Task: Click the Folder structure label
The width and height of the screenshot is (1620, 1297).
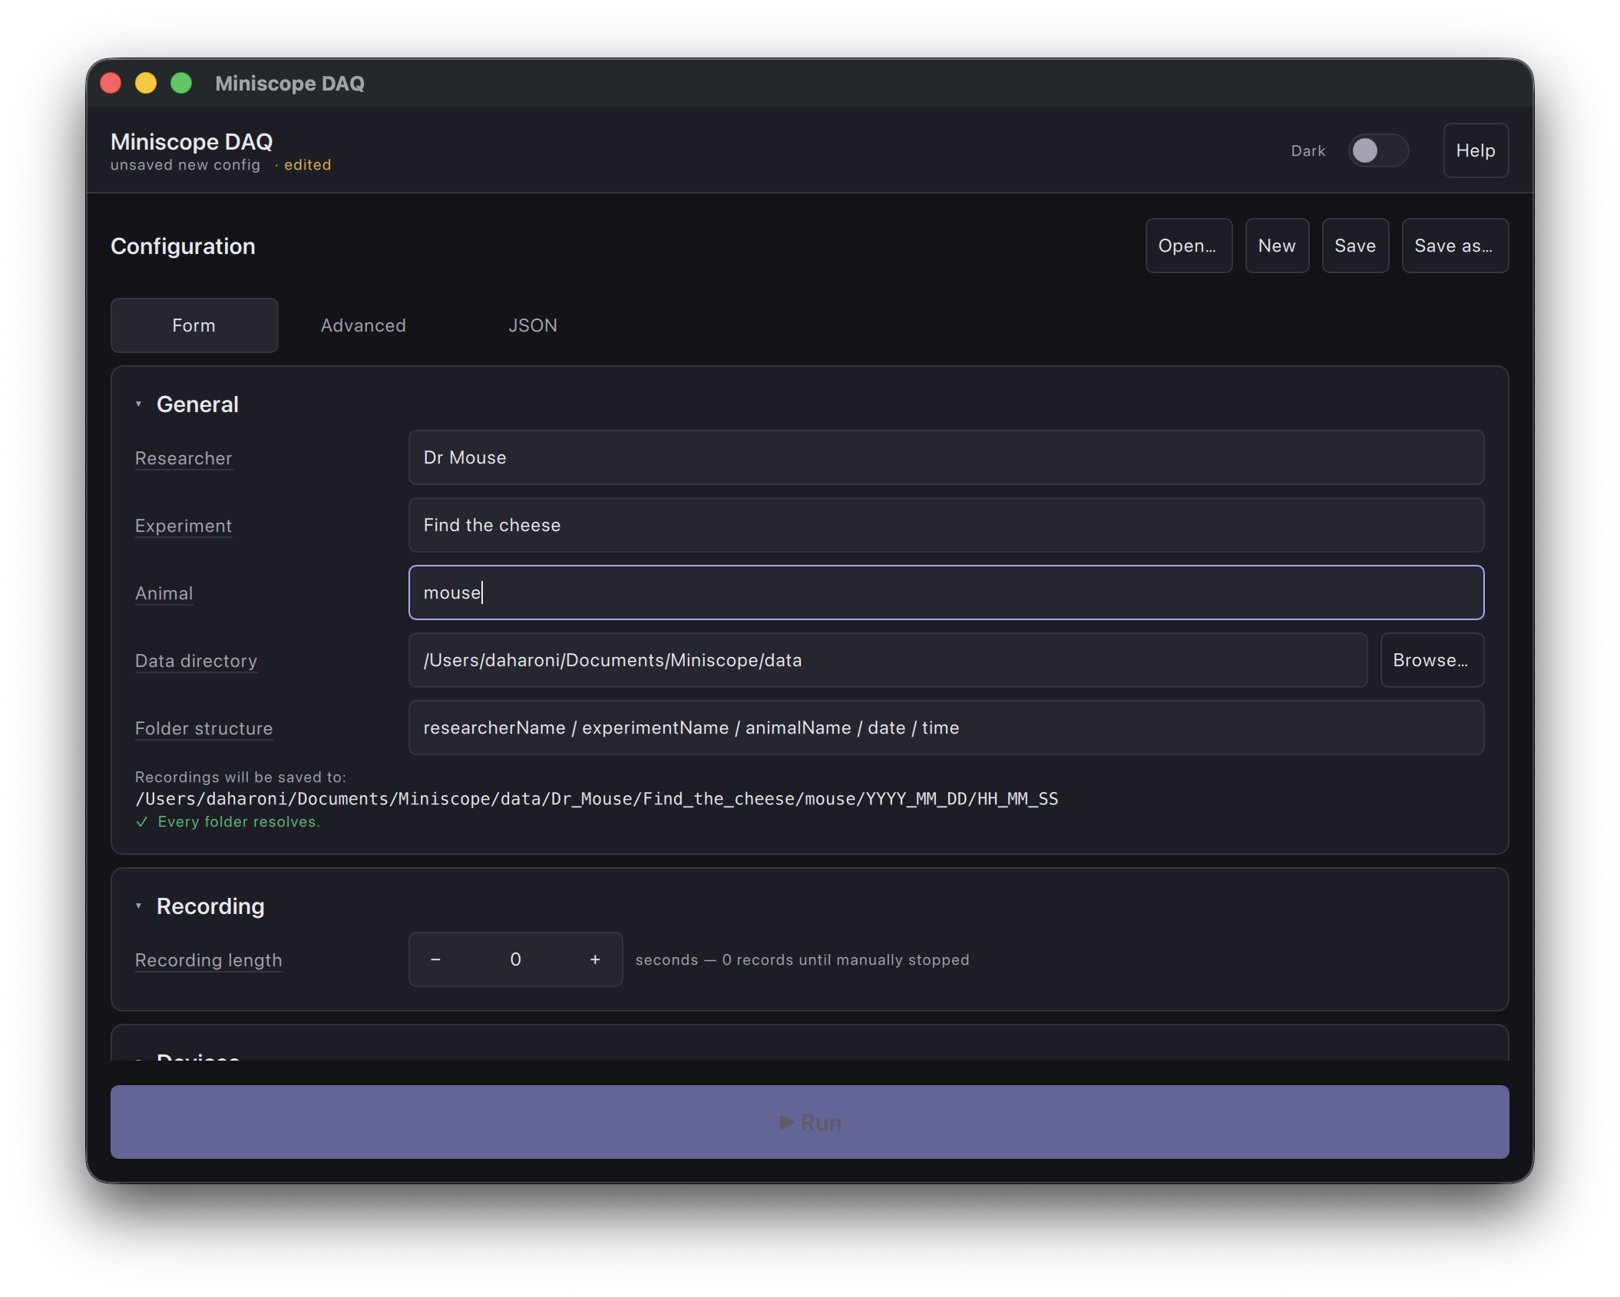Action: click(204, 728)
